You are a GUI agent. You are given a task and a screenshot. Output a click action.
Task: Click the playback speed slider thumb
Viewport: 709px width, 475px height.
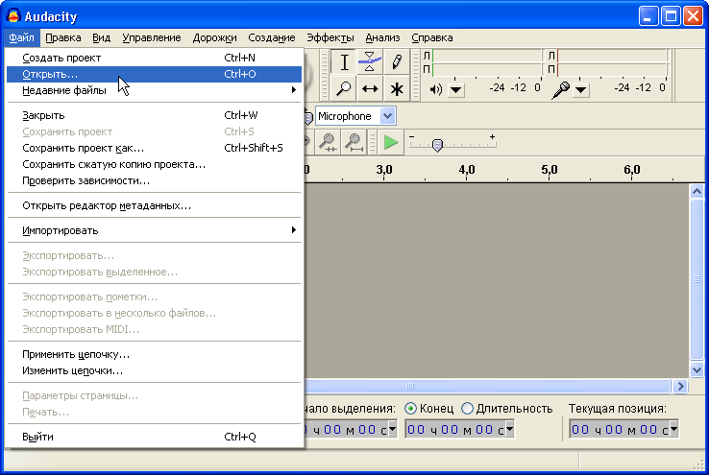tap(437, 145)
